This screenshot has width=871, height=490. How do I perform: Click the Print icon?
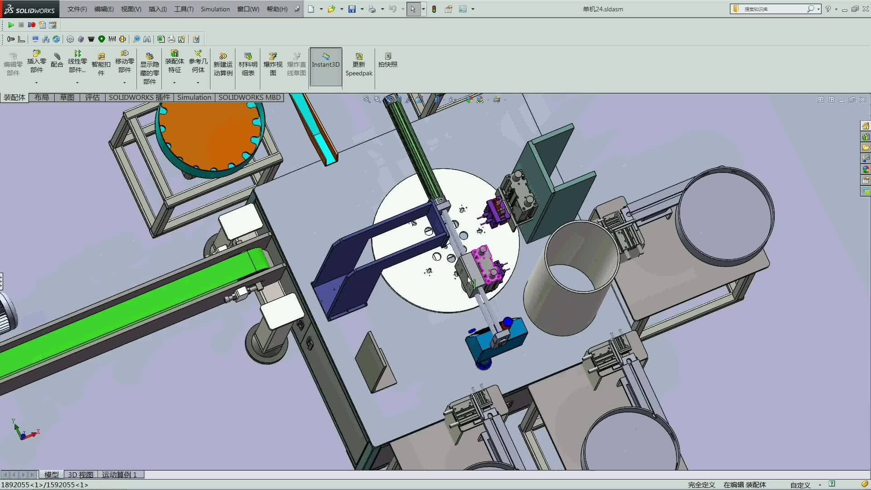point(372,9)
